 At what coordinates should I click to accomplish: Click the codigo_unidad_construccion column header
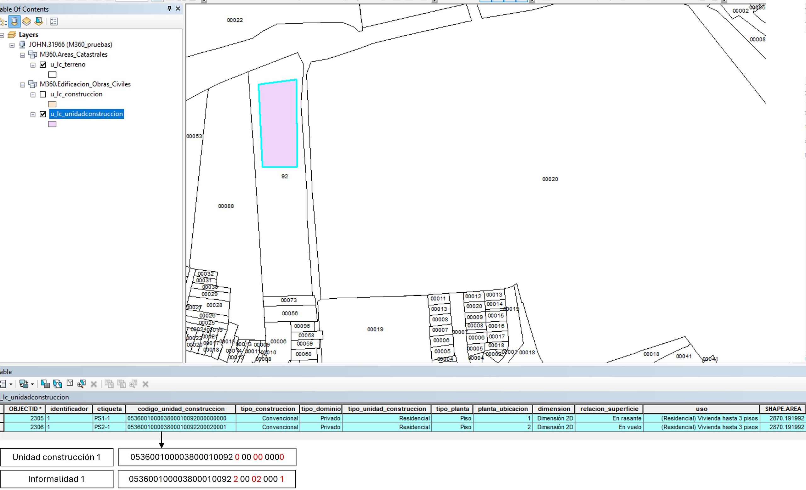pyautogui.click(x=181, y=409)
